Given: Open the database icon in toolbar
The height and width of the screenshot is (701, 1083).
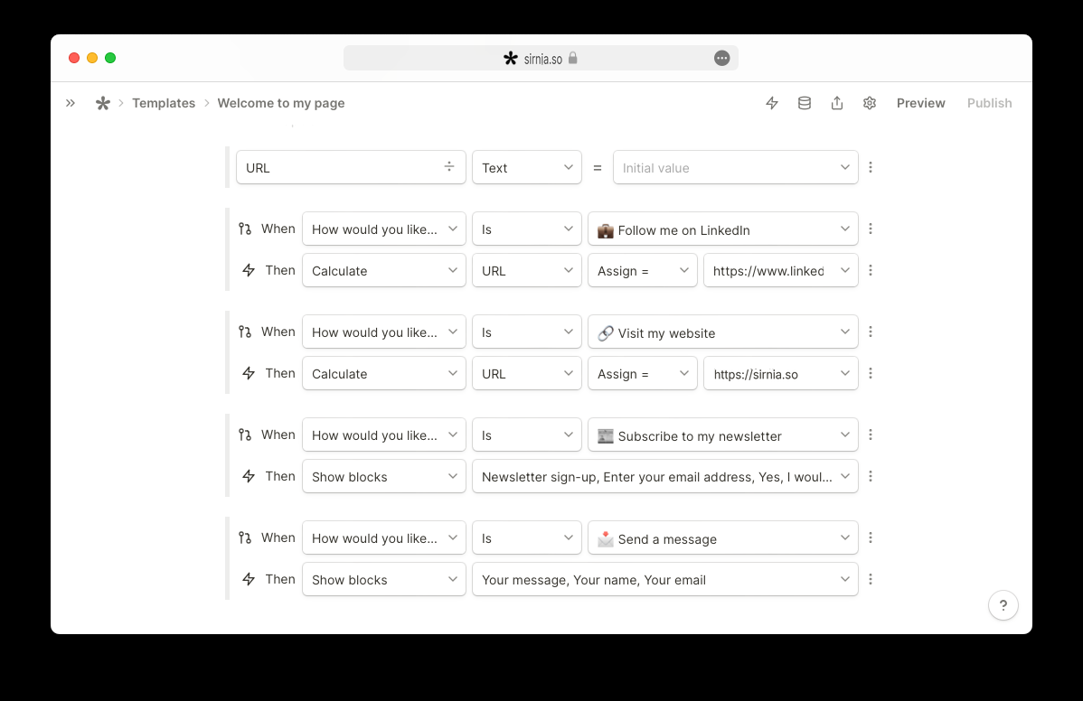Looking at the screenshot, I should point(805,104).
